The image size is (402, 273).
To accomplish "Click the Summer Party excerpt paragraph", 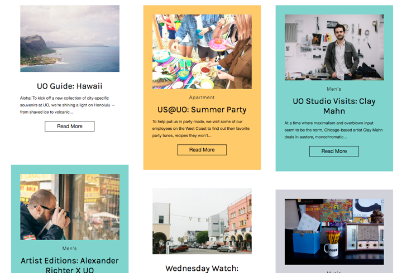I will click(x=202, y=128).
